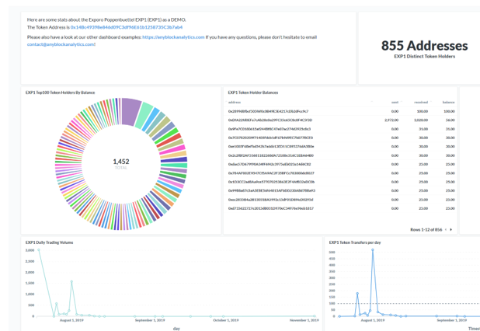The image size is (480, 331).
Task: Click the address cell starting 0xDfA22
Action: (x=270, y=120)
